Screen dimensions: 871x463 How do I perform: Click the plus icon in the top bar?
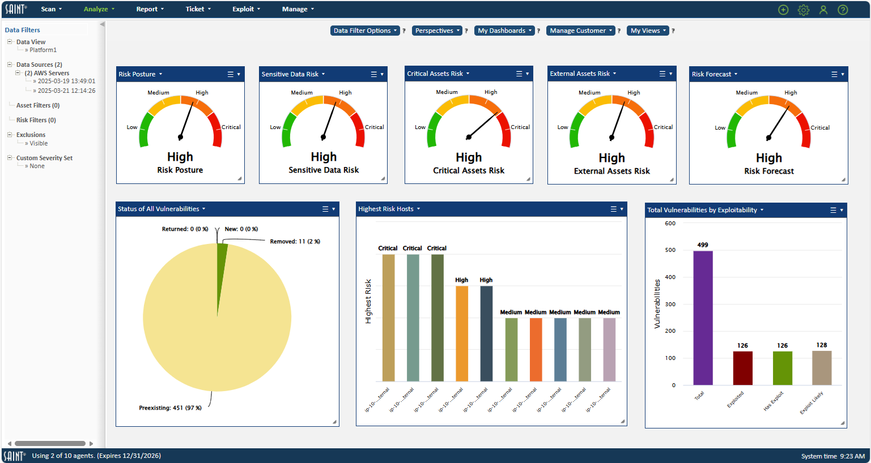coord(783,10)
